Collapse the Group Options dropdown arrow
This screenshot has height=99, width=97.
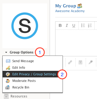pyautogui.click(x=6, y=52)
